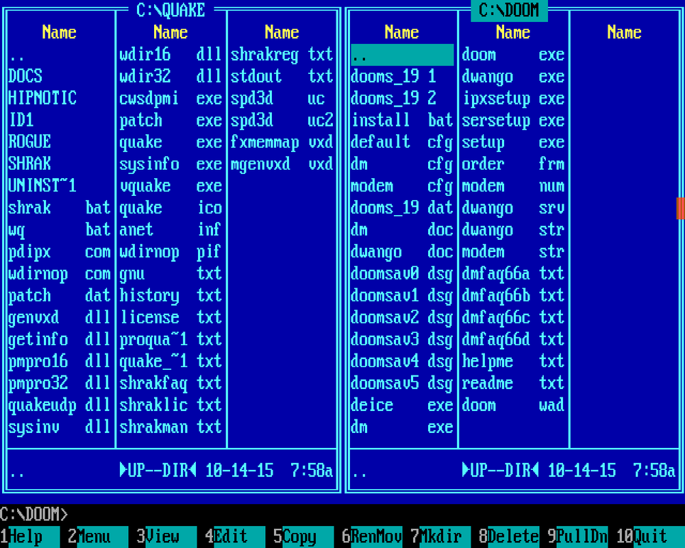
Task: Click the 1Help function key button
Action: click(x=29, y=536)
